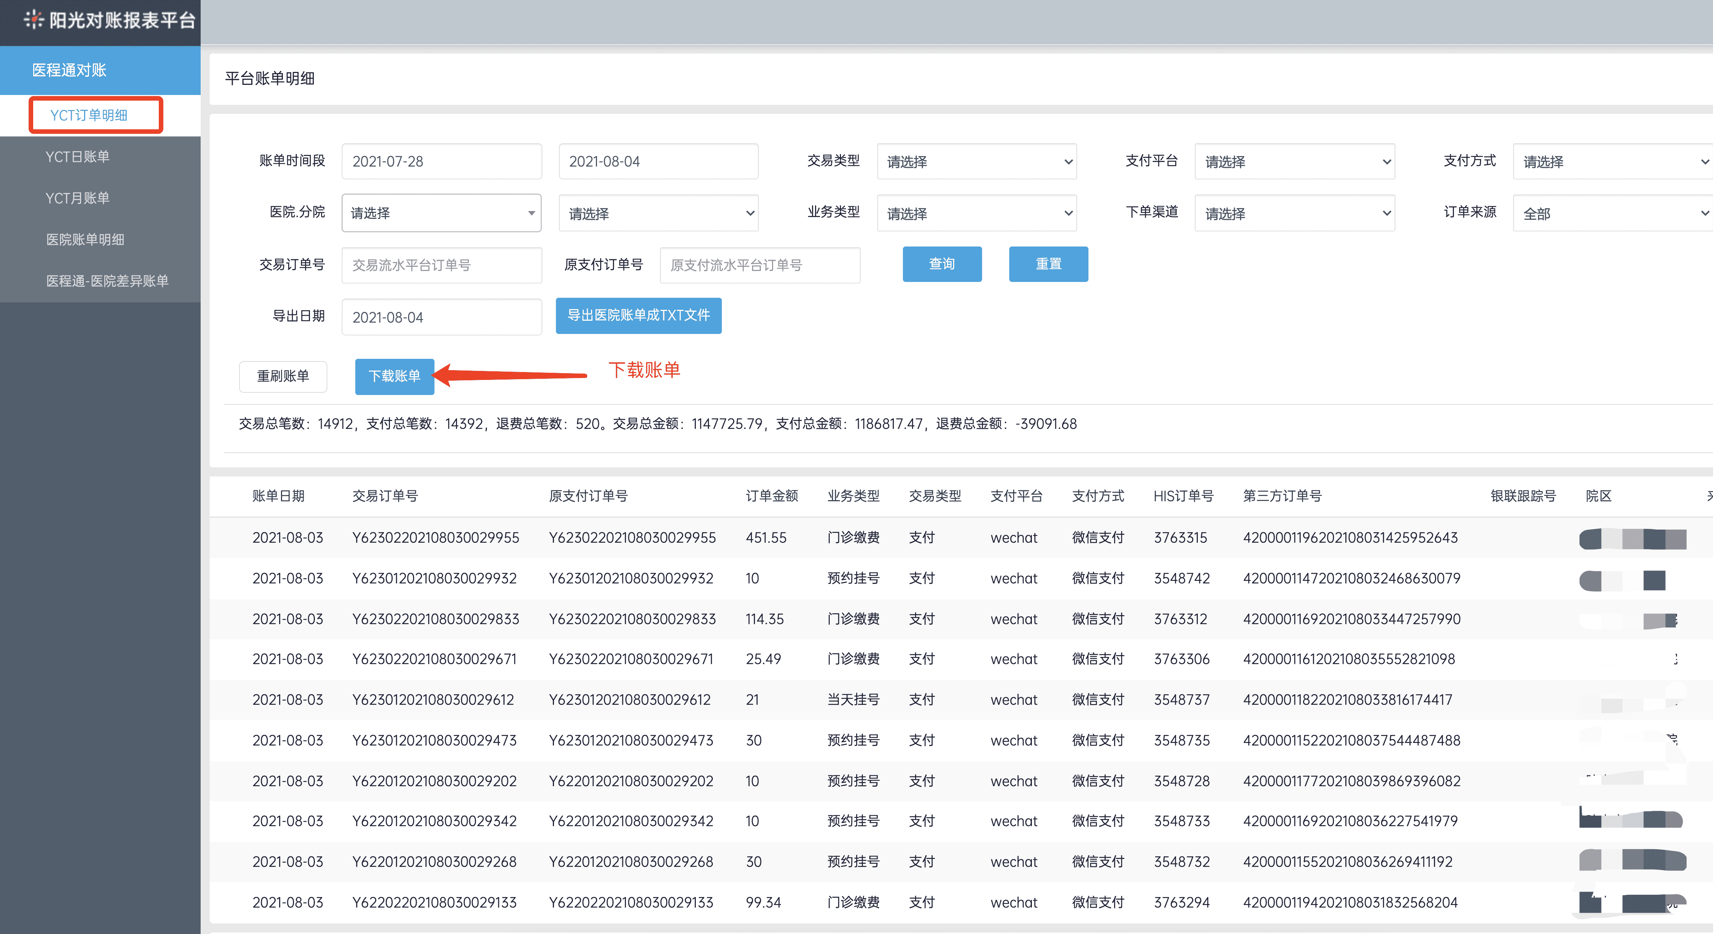Open the 业务类型 dropdown
This screenshot has width=1713, height=934.
976,213
